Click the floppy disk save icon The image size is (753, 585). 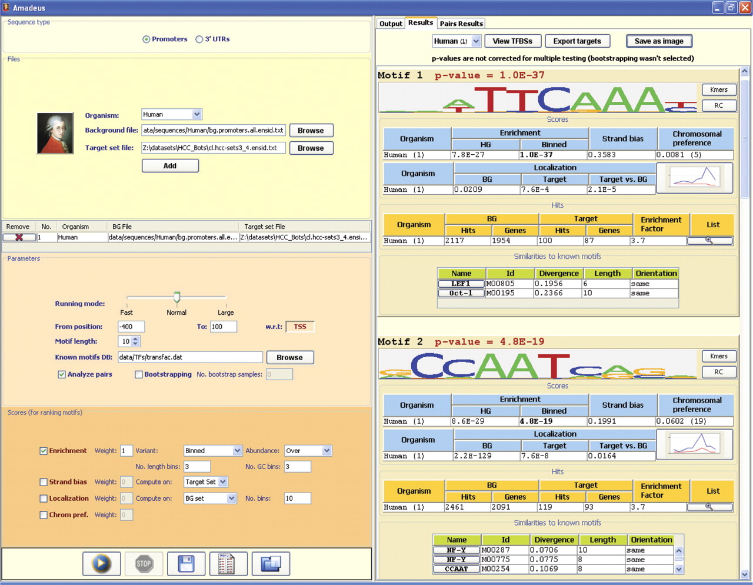click(x=186, y=564)
